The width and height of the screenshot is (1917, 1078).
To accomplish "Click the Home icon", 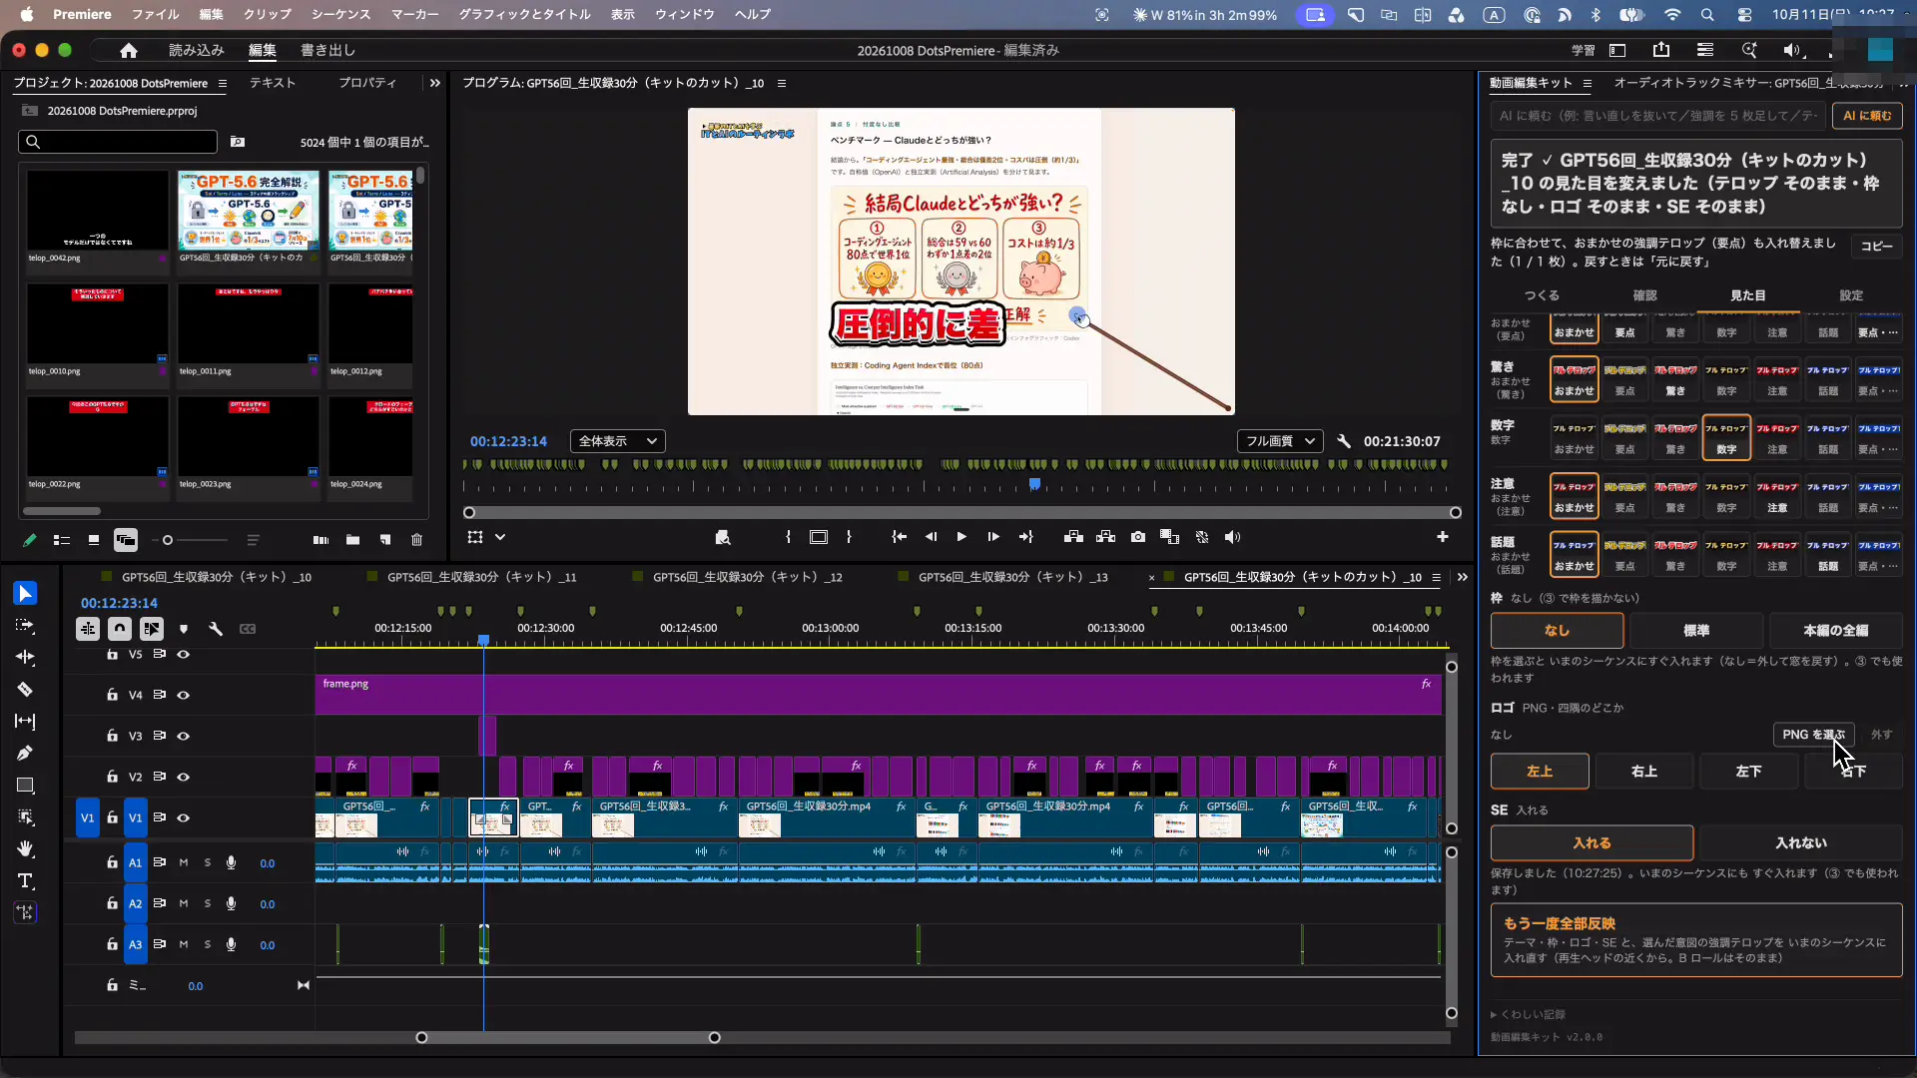I will click(128, 51).
